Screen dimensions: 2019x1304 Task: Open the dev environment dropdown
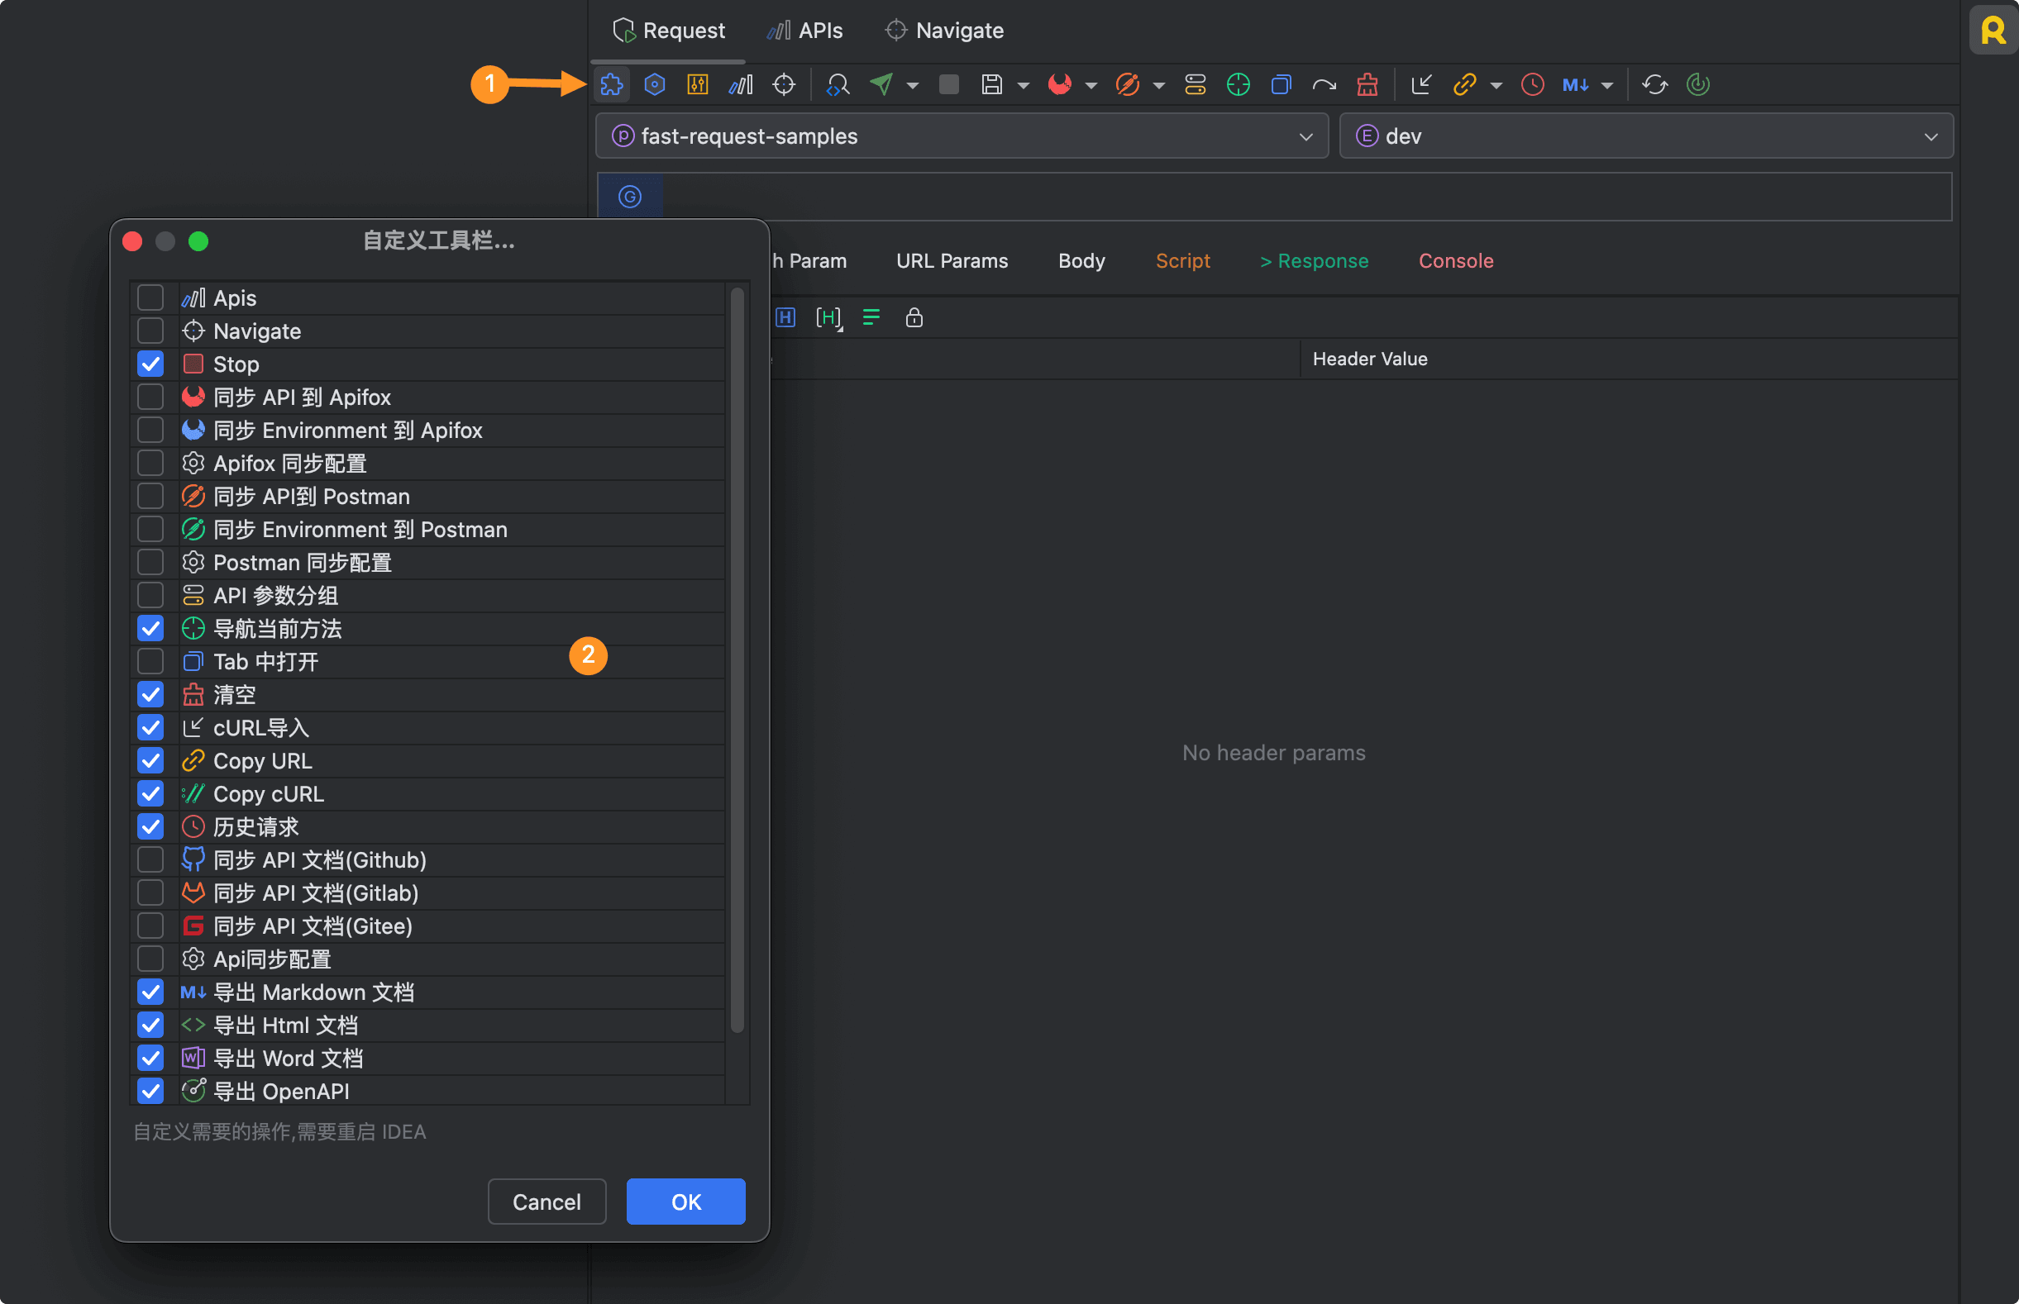tap(1644, 136)
